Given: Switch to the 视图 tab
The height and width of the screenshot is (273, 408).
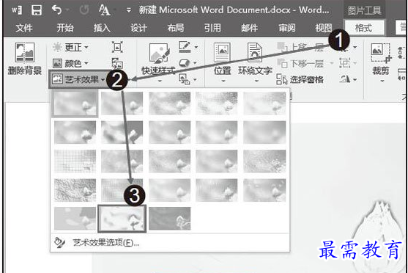Looking at the screenshot, I should (x=324, y=28).
